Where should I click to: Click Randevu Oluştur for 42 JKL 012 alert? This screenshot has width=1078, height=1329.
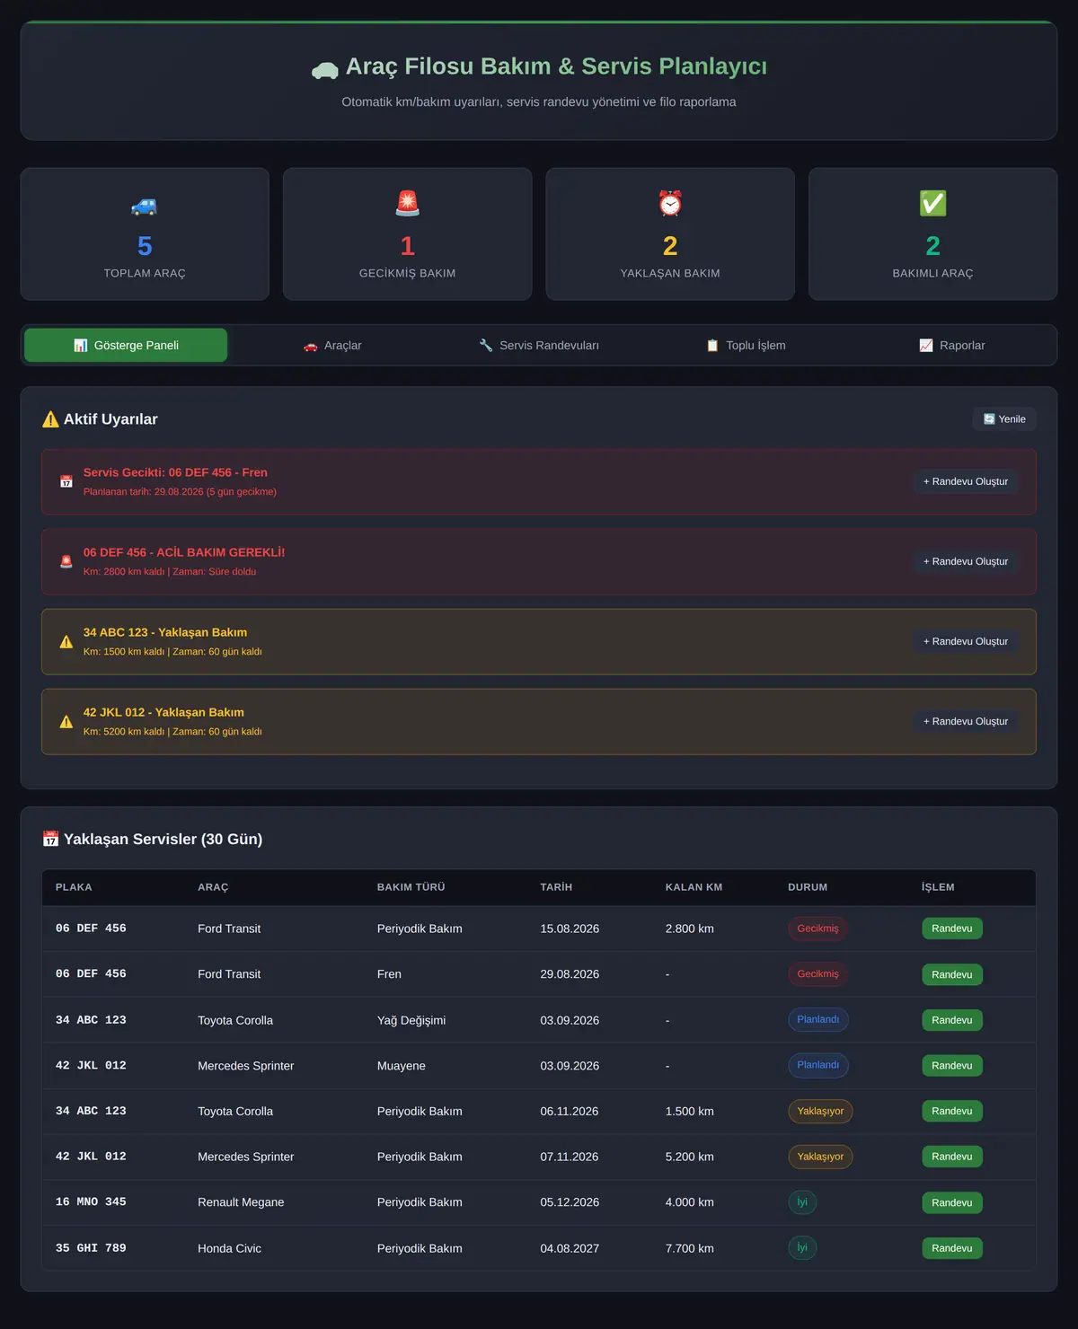click(x=966, y=722)
